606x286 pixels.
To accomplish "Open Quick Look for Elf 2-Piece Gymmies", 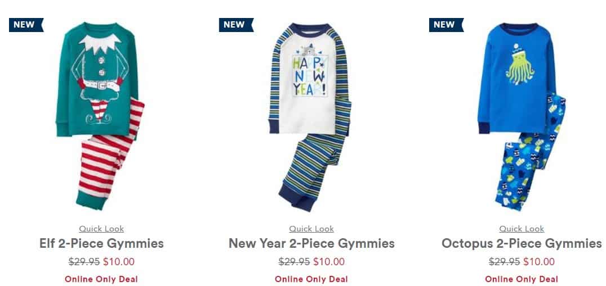I will click(x=101, y=229).
